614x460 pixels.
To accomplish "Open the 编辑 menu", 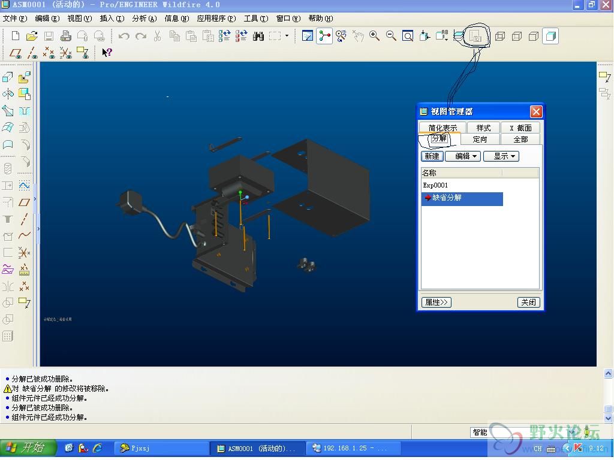I will tap(47, 19).
